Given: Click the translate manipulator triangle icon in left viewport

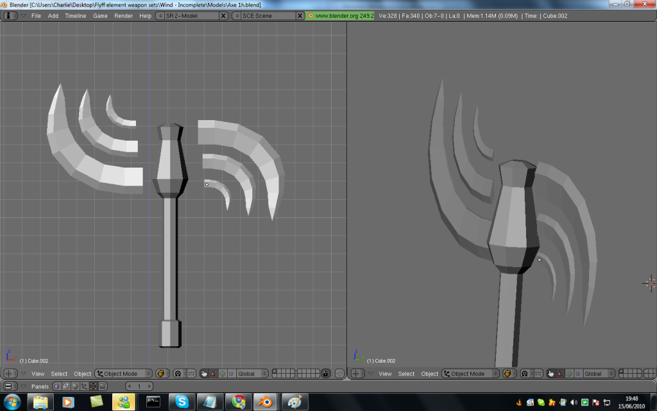Looking at the screenshot, I should tap(213, 374).
